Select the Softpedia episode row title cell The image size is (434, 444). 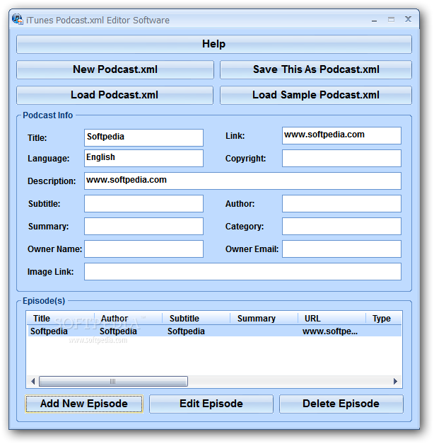click(x=49, y=331)
